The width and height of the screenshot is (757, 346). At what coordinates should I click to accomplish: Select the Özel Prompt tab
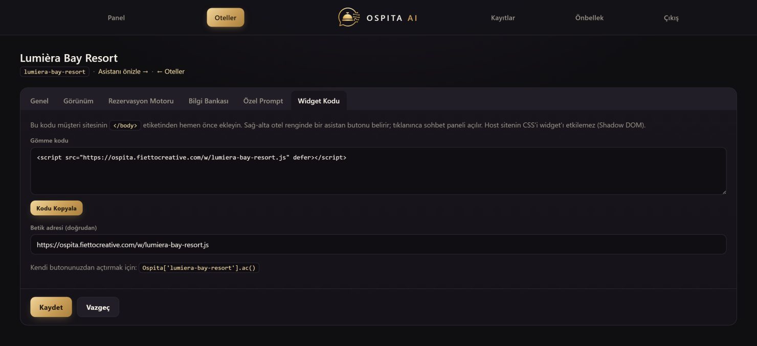263,101
